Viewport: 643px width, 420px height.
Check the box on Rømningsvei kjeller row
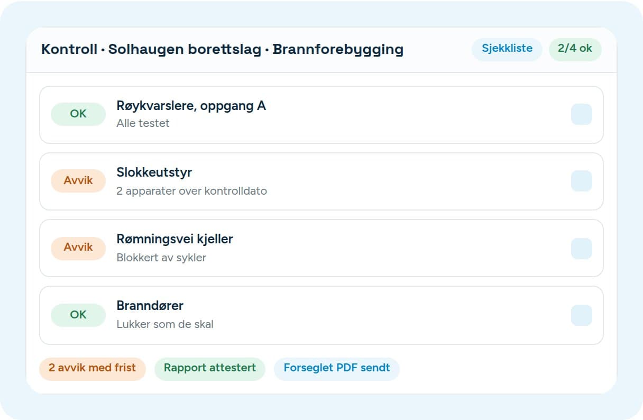tap(581, 248)
